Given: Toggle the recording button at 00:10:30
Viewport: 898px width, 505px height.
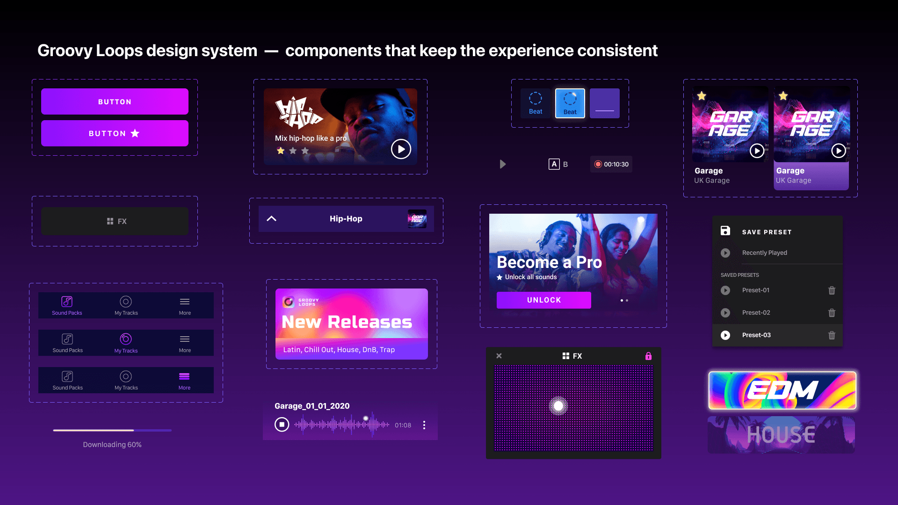Looking at the screenshot, I should pos(598,164).
